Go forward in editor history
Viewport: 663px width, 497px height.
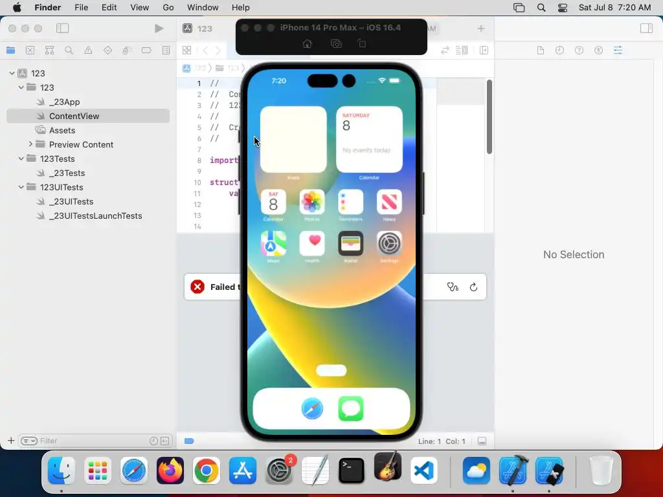(x=218, y=50)
